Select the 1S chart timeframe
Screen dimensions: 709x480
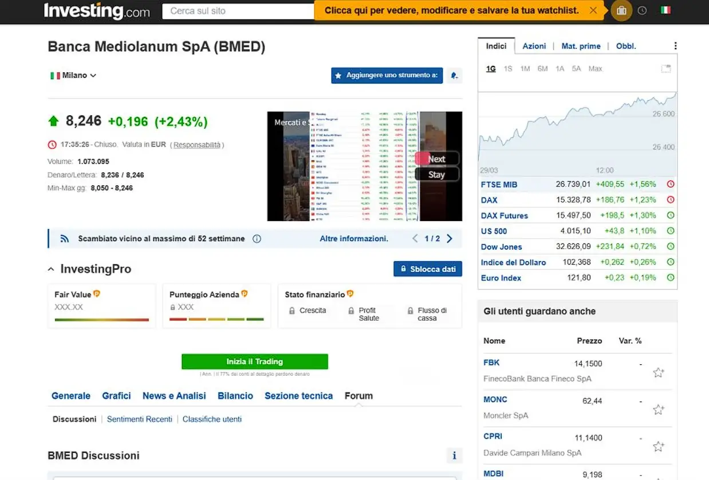(x=508, y=69)
